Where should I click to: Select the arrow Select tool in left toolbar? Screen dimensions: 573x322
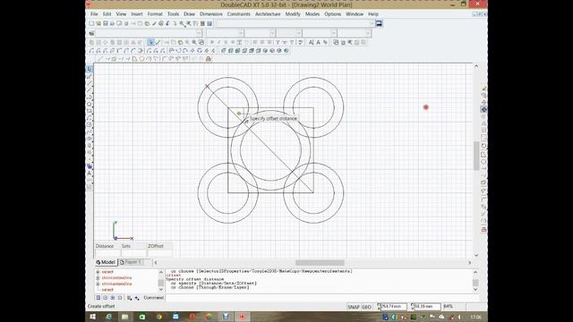(90, 69)
